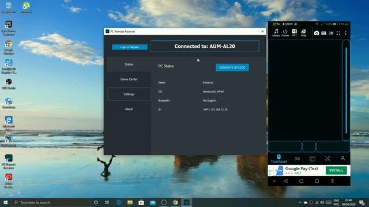Open the three-dot overflow menu
369x207 pixels.
pyautogui.click(x=346, y=33)
